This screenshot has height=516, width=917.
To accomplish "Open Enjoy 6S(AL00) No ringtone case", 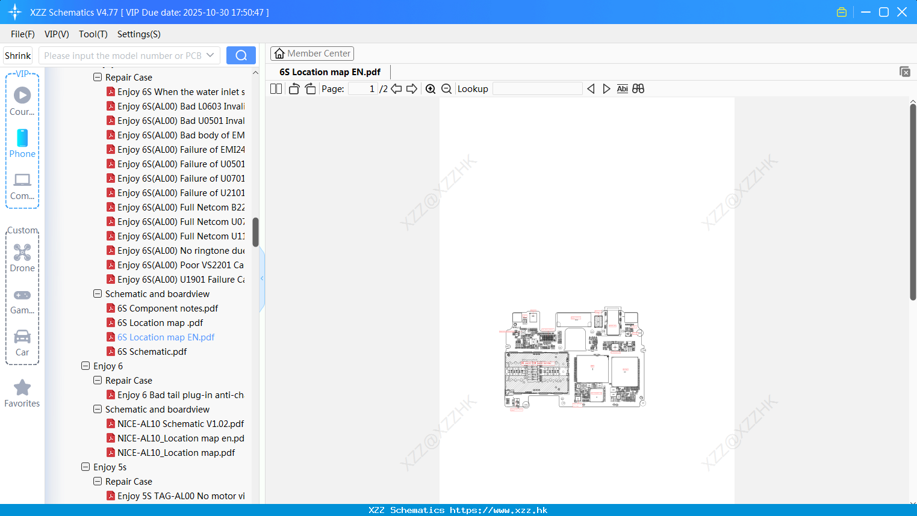I will (x=176, y=251).
